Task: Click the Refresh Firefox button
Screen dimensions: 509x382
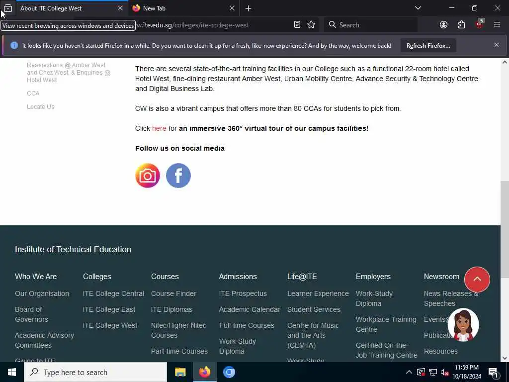Action: coord(428,45)
